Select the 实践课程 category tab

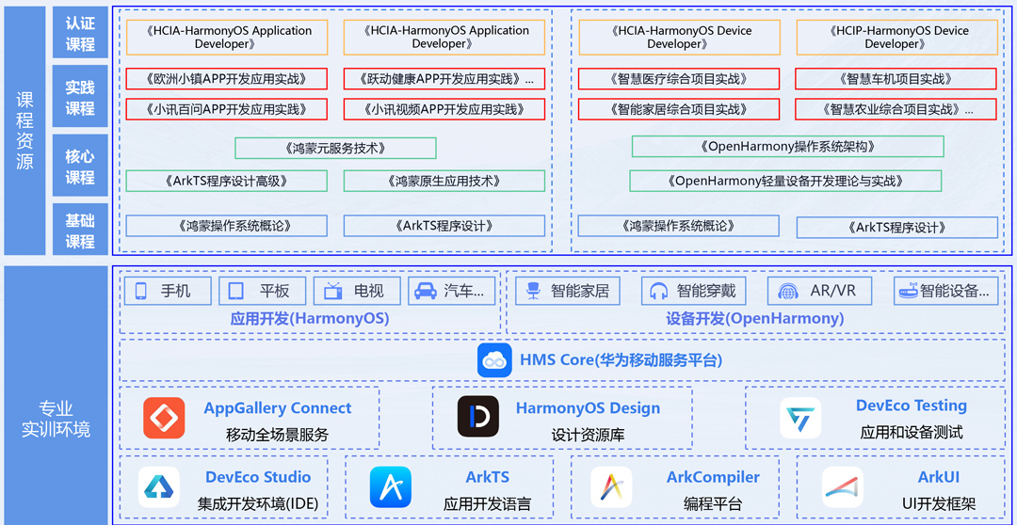(x=80, y=98)
